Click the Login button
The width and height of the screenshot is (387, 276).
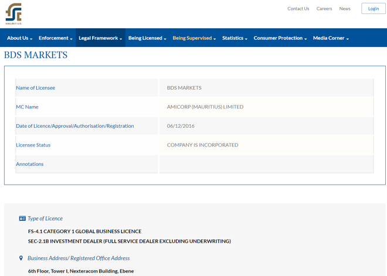pyautogui.click(x=373, y=9)
